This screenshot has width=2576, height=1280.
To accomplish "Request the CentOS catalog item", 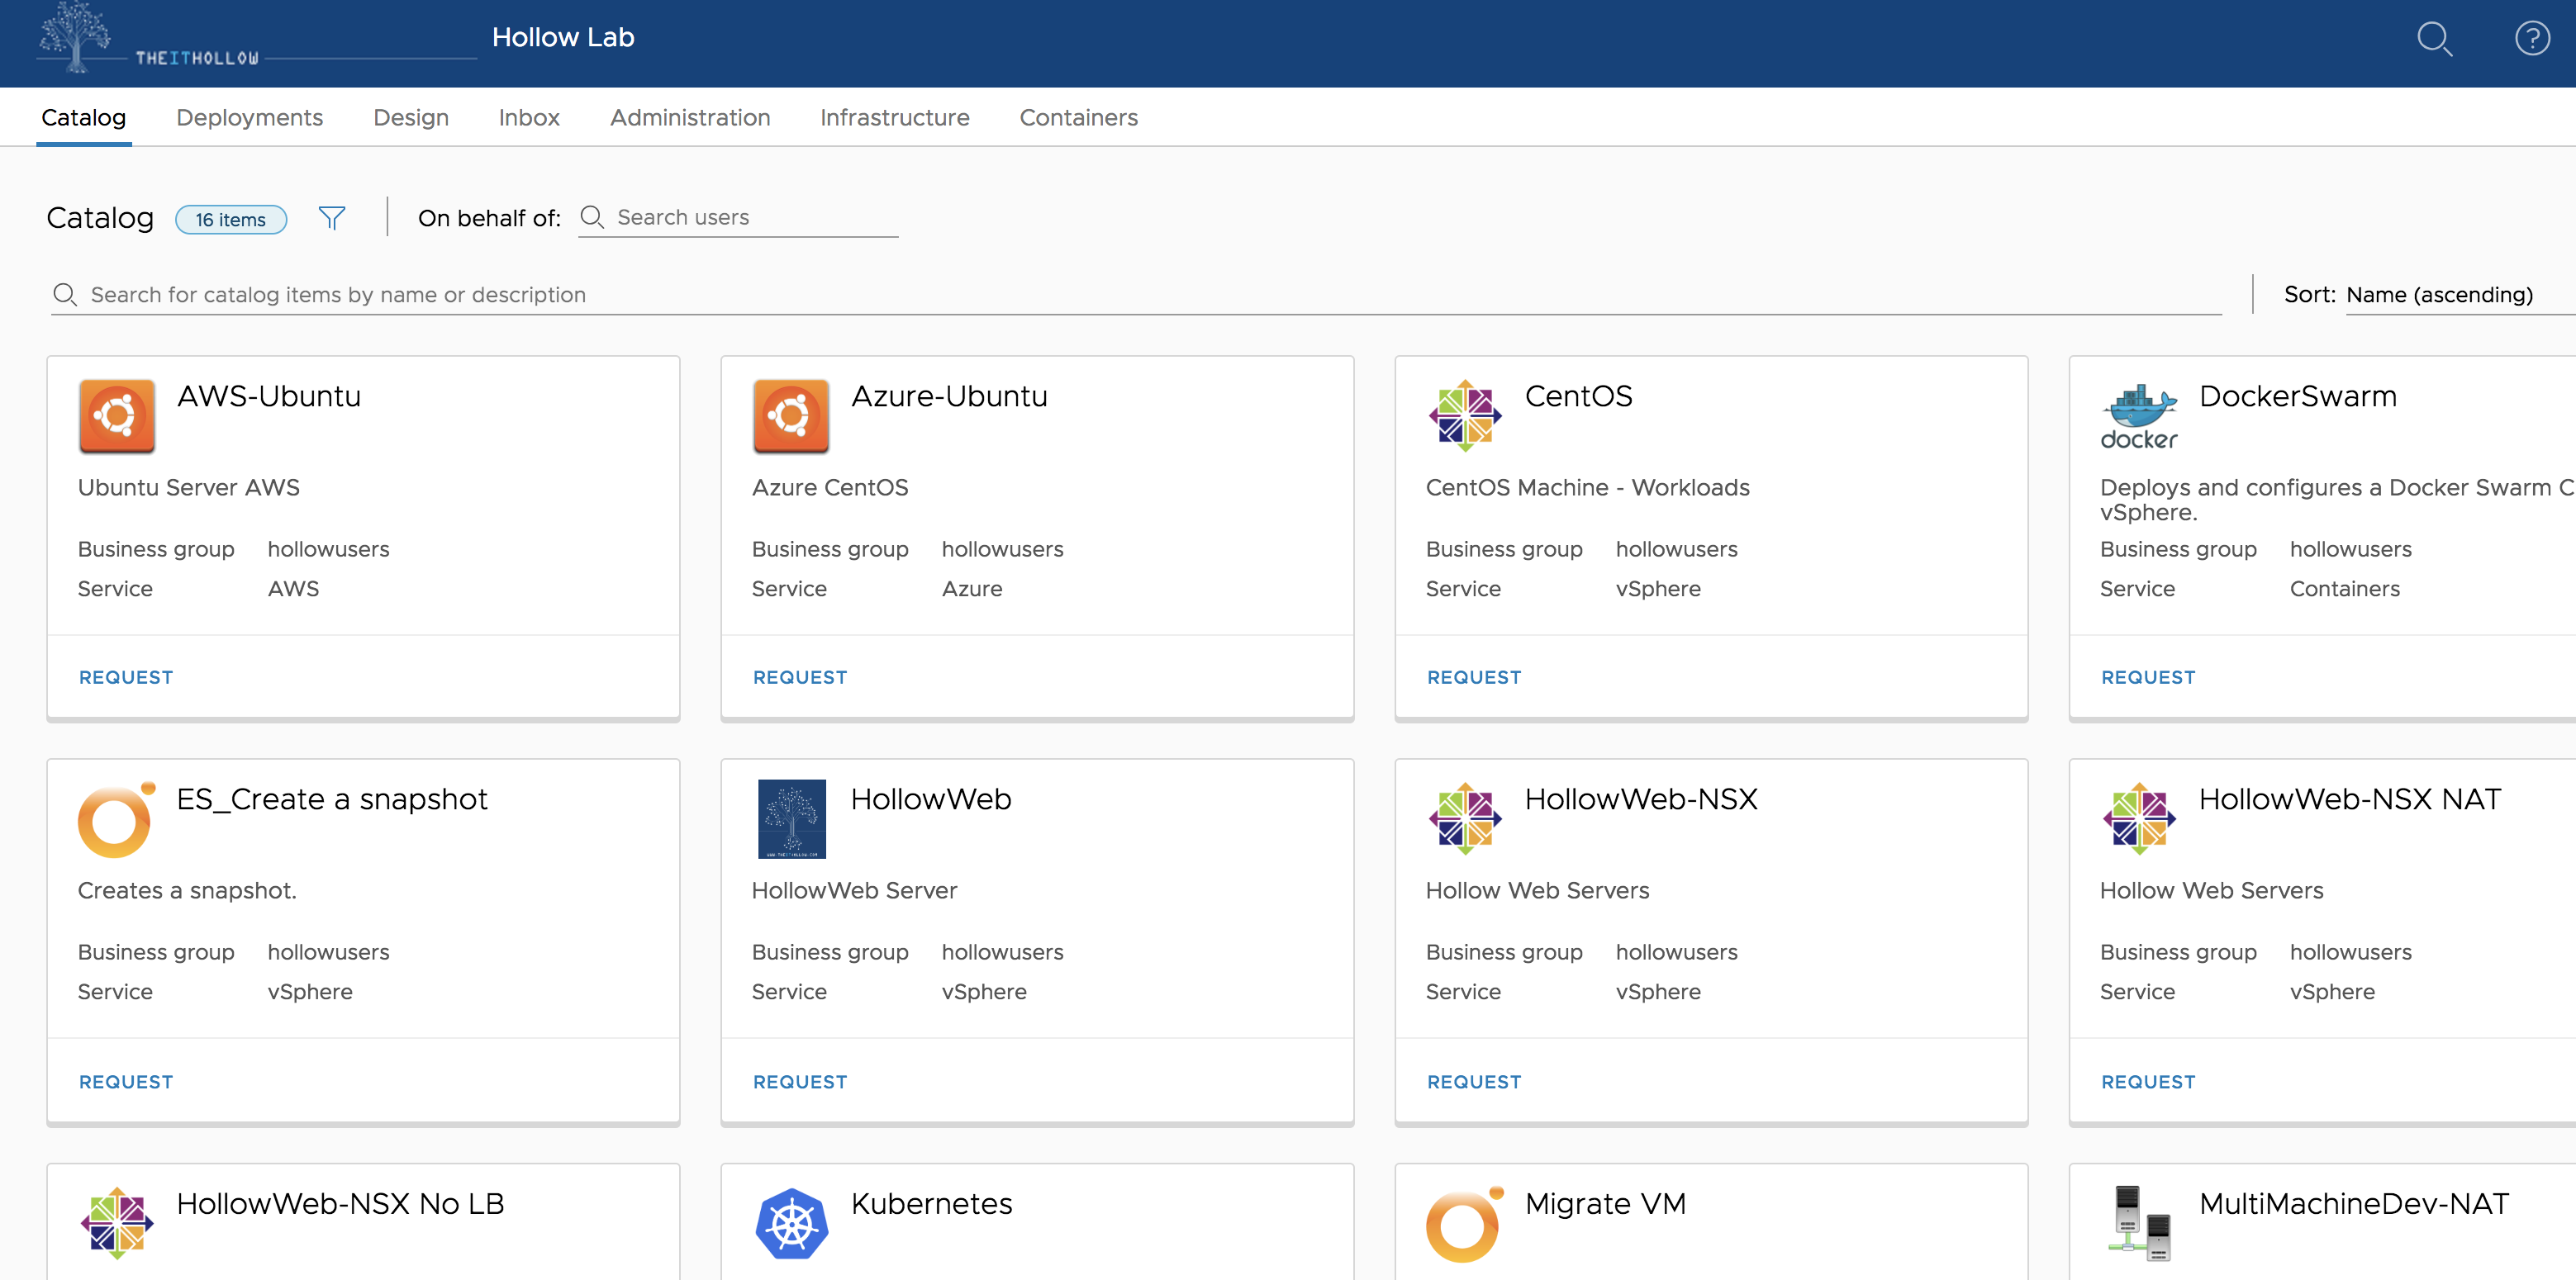I will 1473,677.
